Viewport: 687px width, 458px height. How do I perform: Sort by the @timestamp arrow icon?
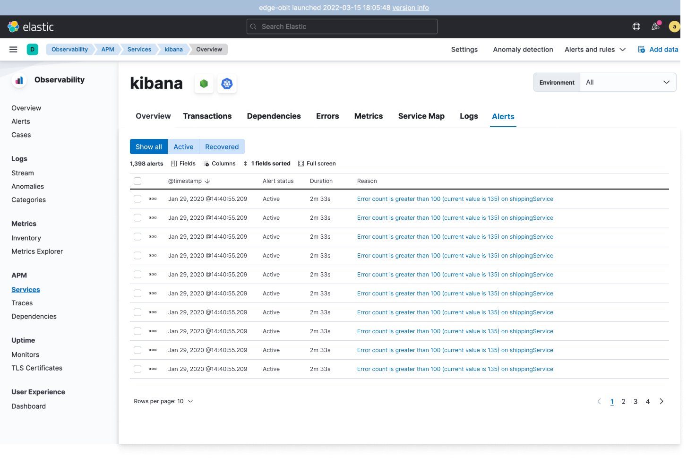click(207, 181)
